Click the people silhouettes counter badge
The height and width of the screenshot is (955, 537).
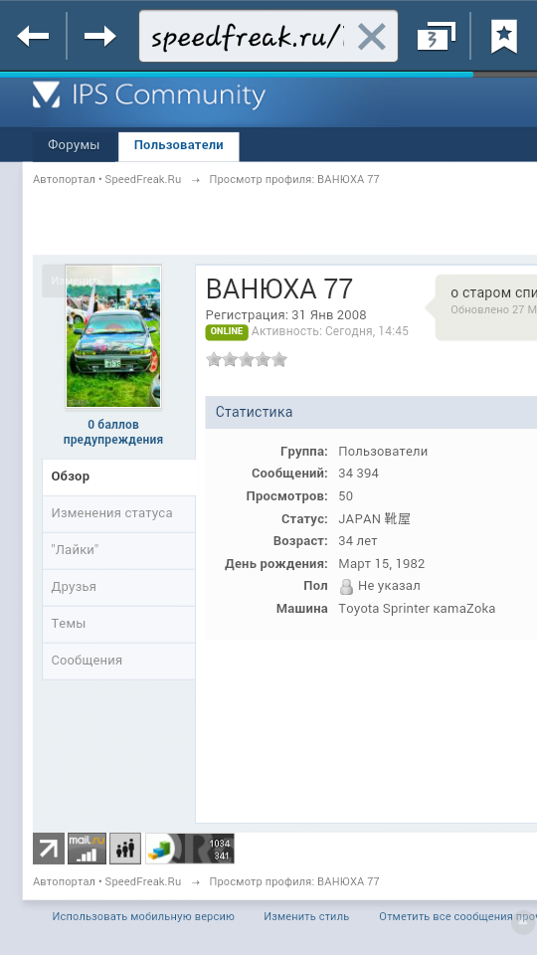tap(125, 849)
